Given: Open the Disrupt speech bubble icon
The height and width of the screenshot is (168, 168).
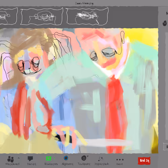Looking at the screenshot, I should (x=30, y=159).
